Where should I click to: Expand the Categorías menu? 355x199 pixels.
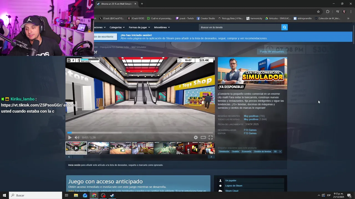(x=117, y=27)
